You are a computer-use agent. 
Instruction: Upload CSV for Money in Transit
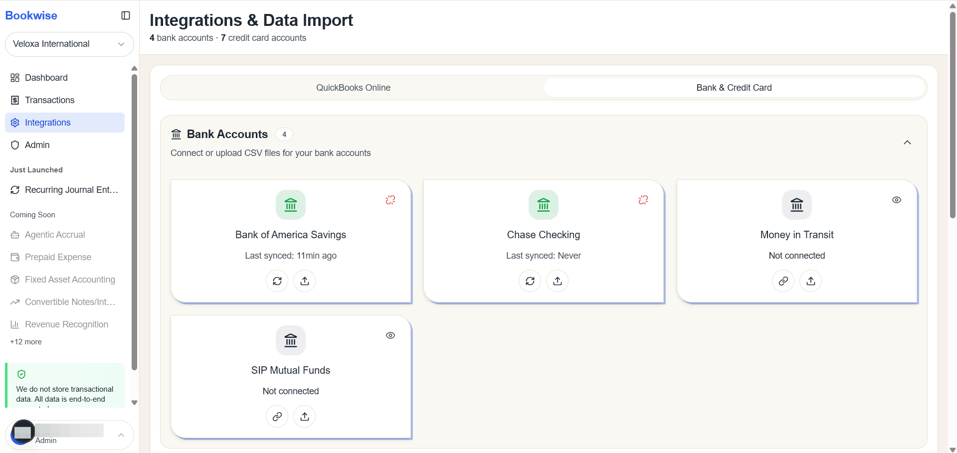click(x=811, y=281)
